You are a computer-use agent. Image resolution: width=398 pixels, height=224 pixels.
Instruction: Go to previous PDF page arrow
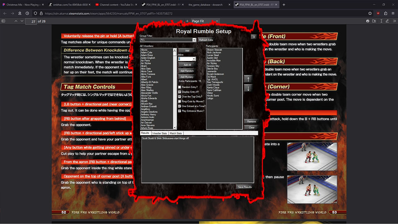point(16,21)
